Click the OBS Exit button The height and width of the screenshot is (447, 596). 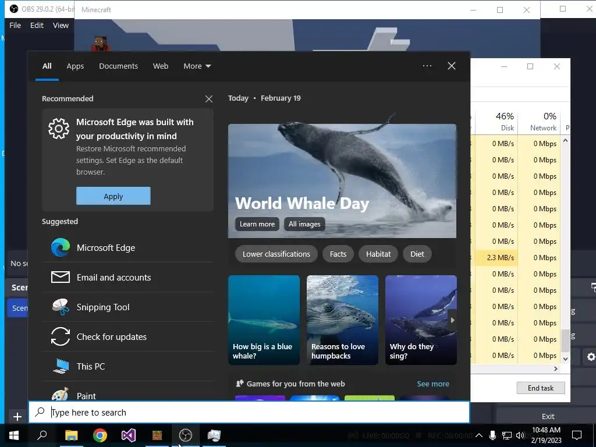[548, 416]
